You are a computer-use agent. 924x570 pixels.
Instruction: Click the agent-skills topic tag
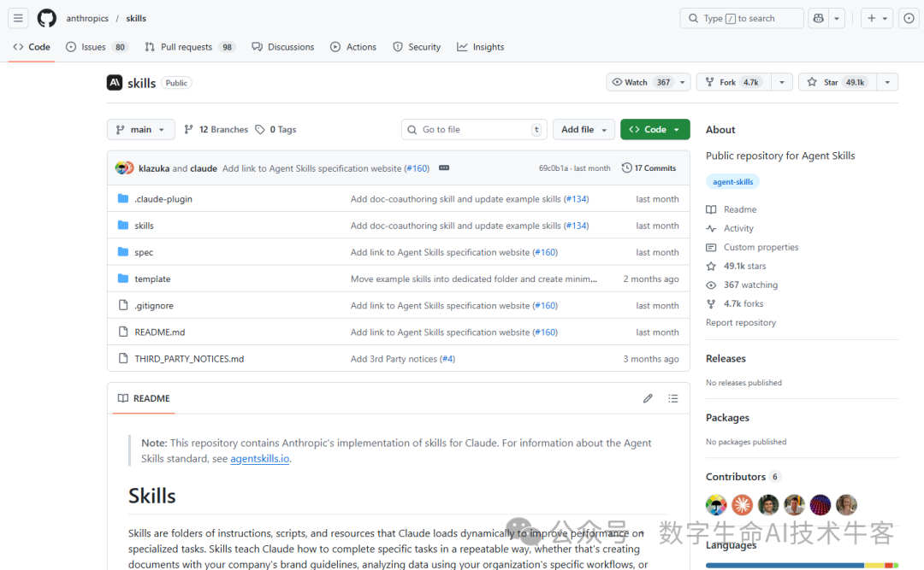[x=732, y=182]
